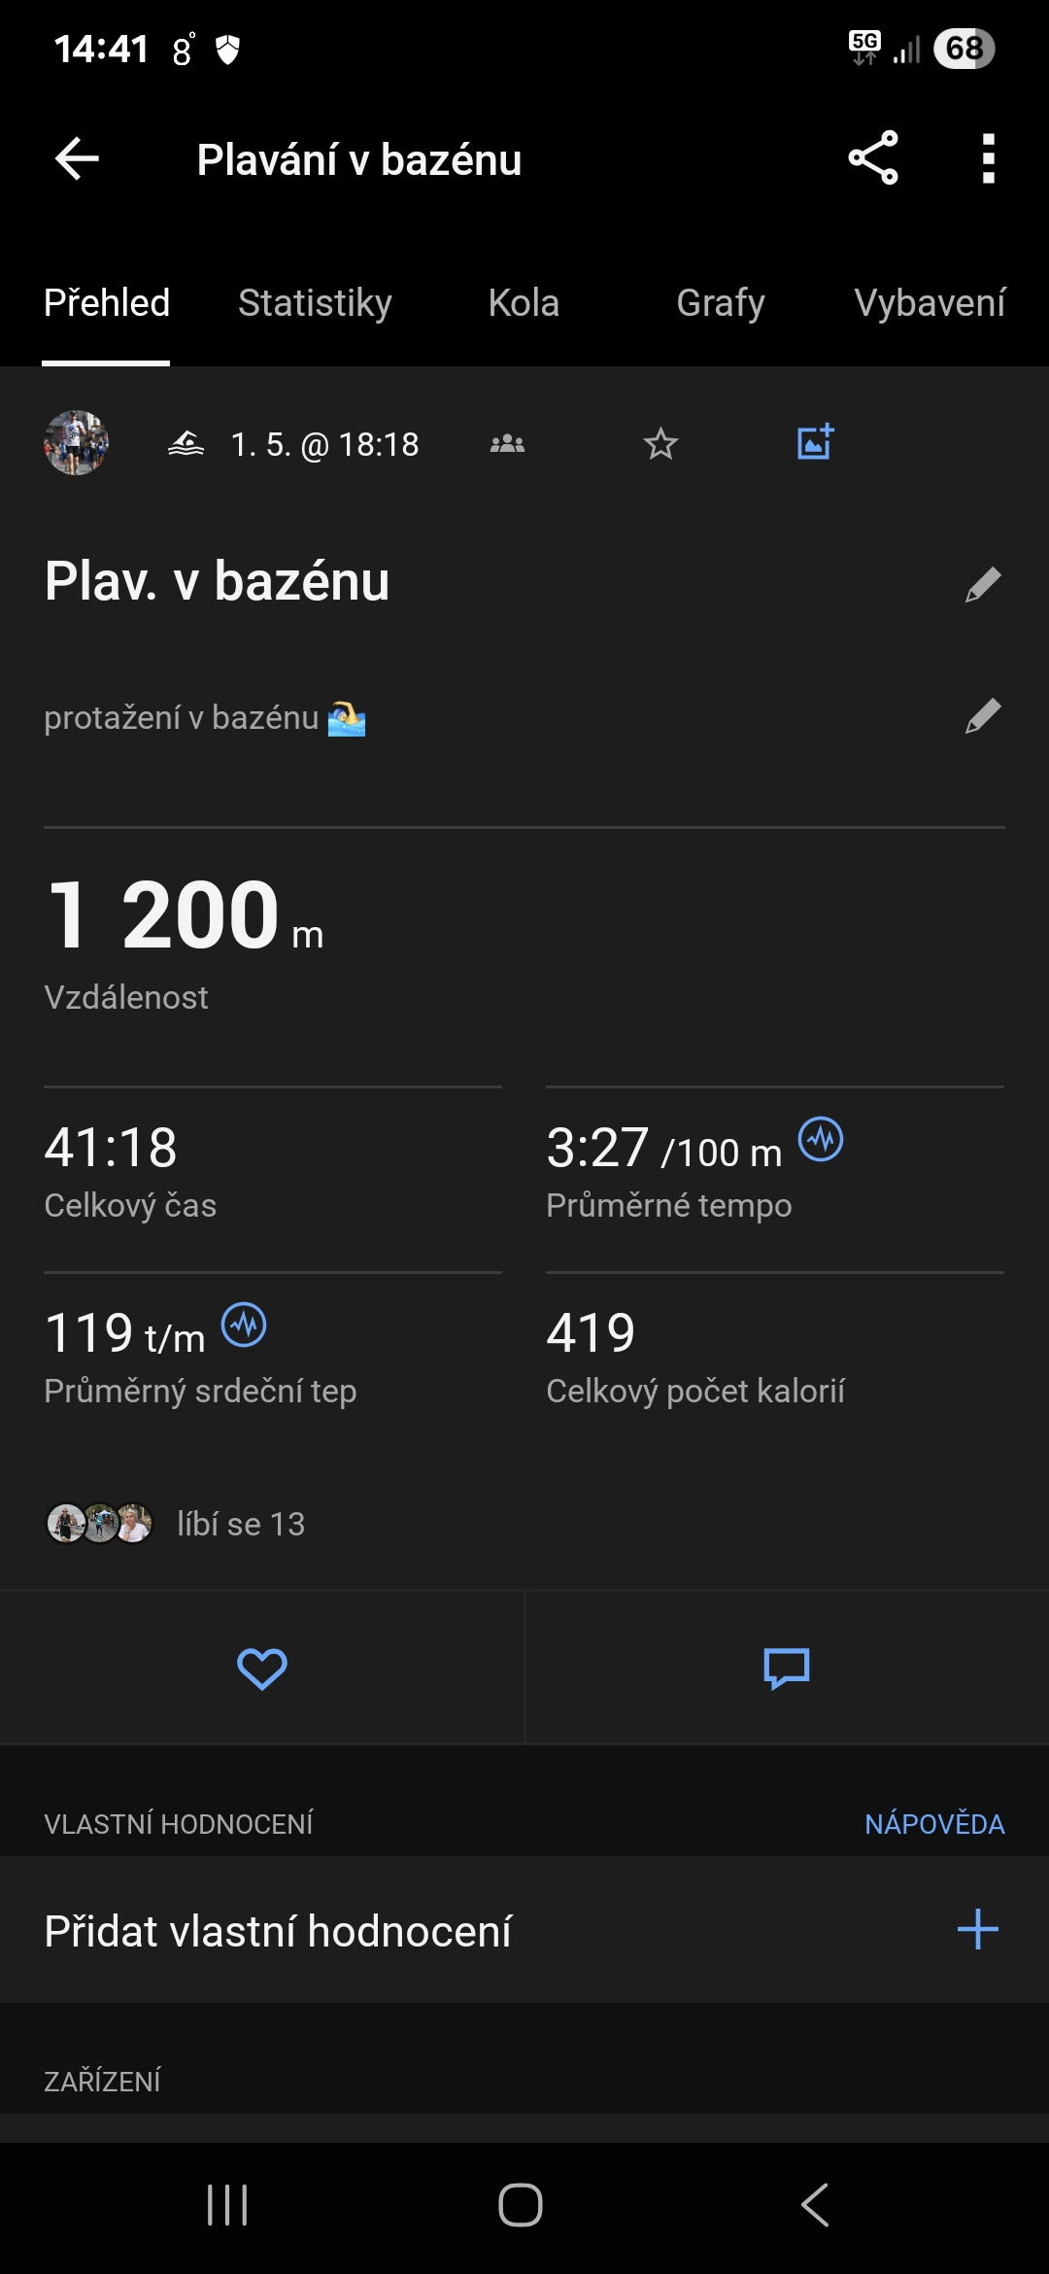Open the activity privacy people icon
Image resolution: width=1049 pixels, height=2274 pixels.
(507, 444)
